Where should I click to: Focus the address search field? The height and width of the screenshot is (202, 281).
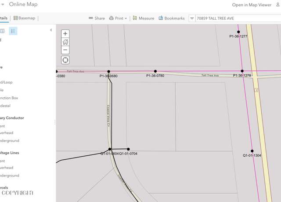(x=238, y=18)
